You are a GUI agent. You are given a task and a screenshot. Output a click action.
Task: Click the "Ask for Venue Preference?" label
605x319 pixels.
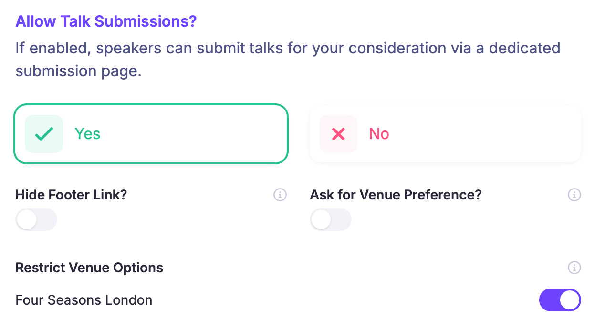click(396, 195)
